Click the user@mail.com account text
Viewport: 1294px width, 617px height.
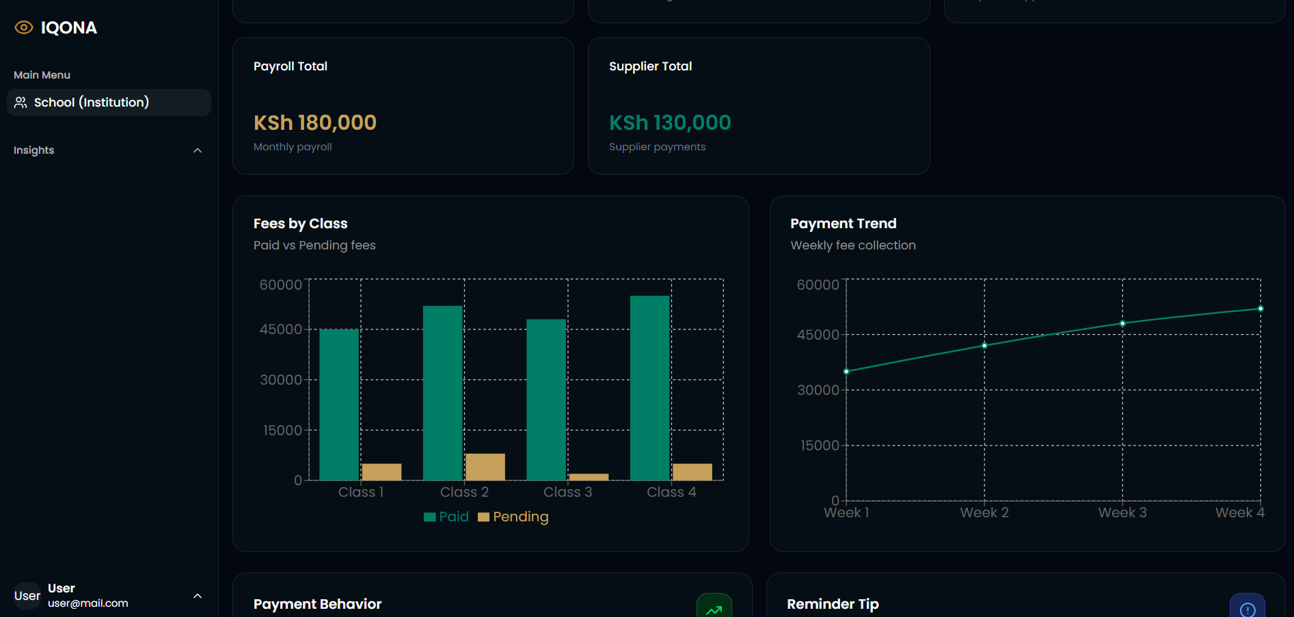point(88,603)
